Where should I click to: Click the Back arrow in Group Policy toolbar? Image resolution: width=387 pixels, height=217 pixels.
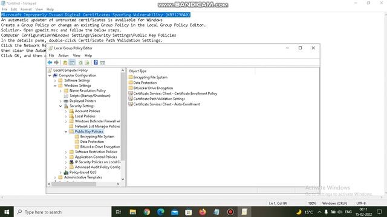tap(50, 63)
